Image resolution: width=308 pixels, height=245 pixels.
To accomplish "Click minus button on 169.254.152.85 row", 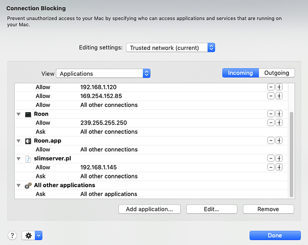I will [x=271, y=96].
